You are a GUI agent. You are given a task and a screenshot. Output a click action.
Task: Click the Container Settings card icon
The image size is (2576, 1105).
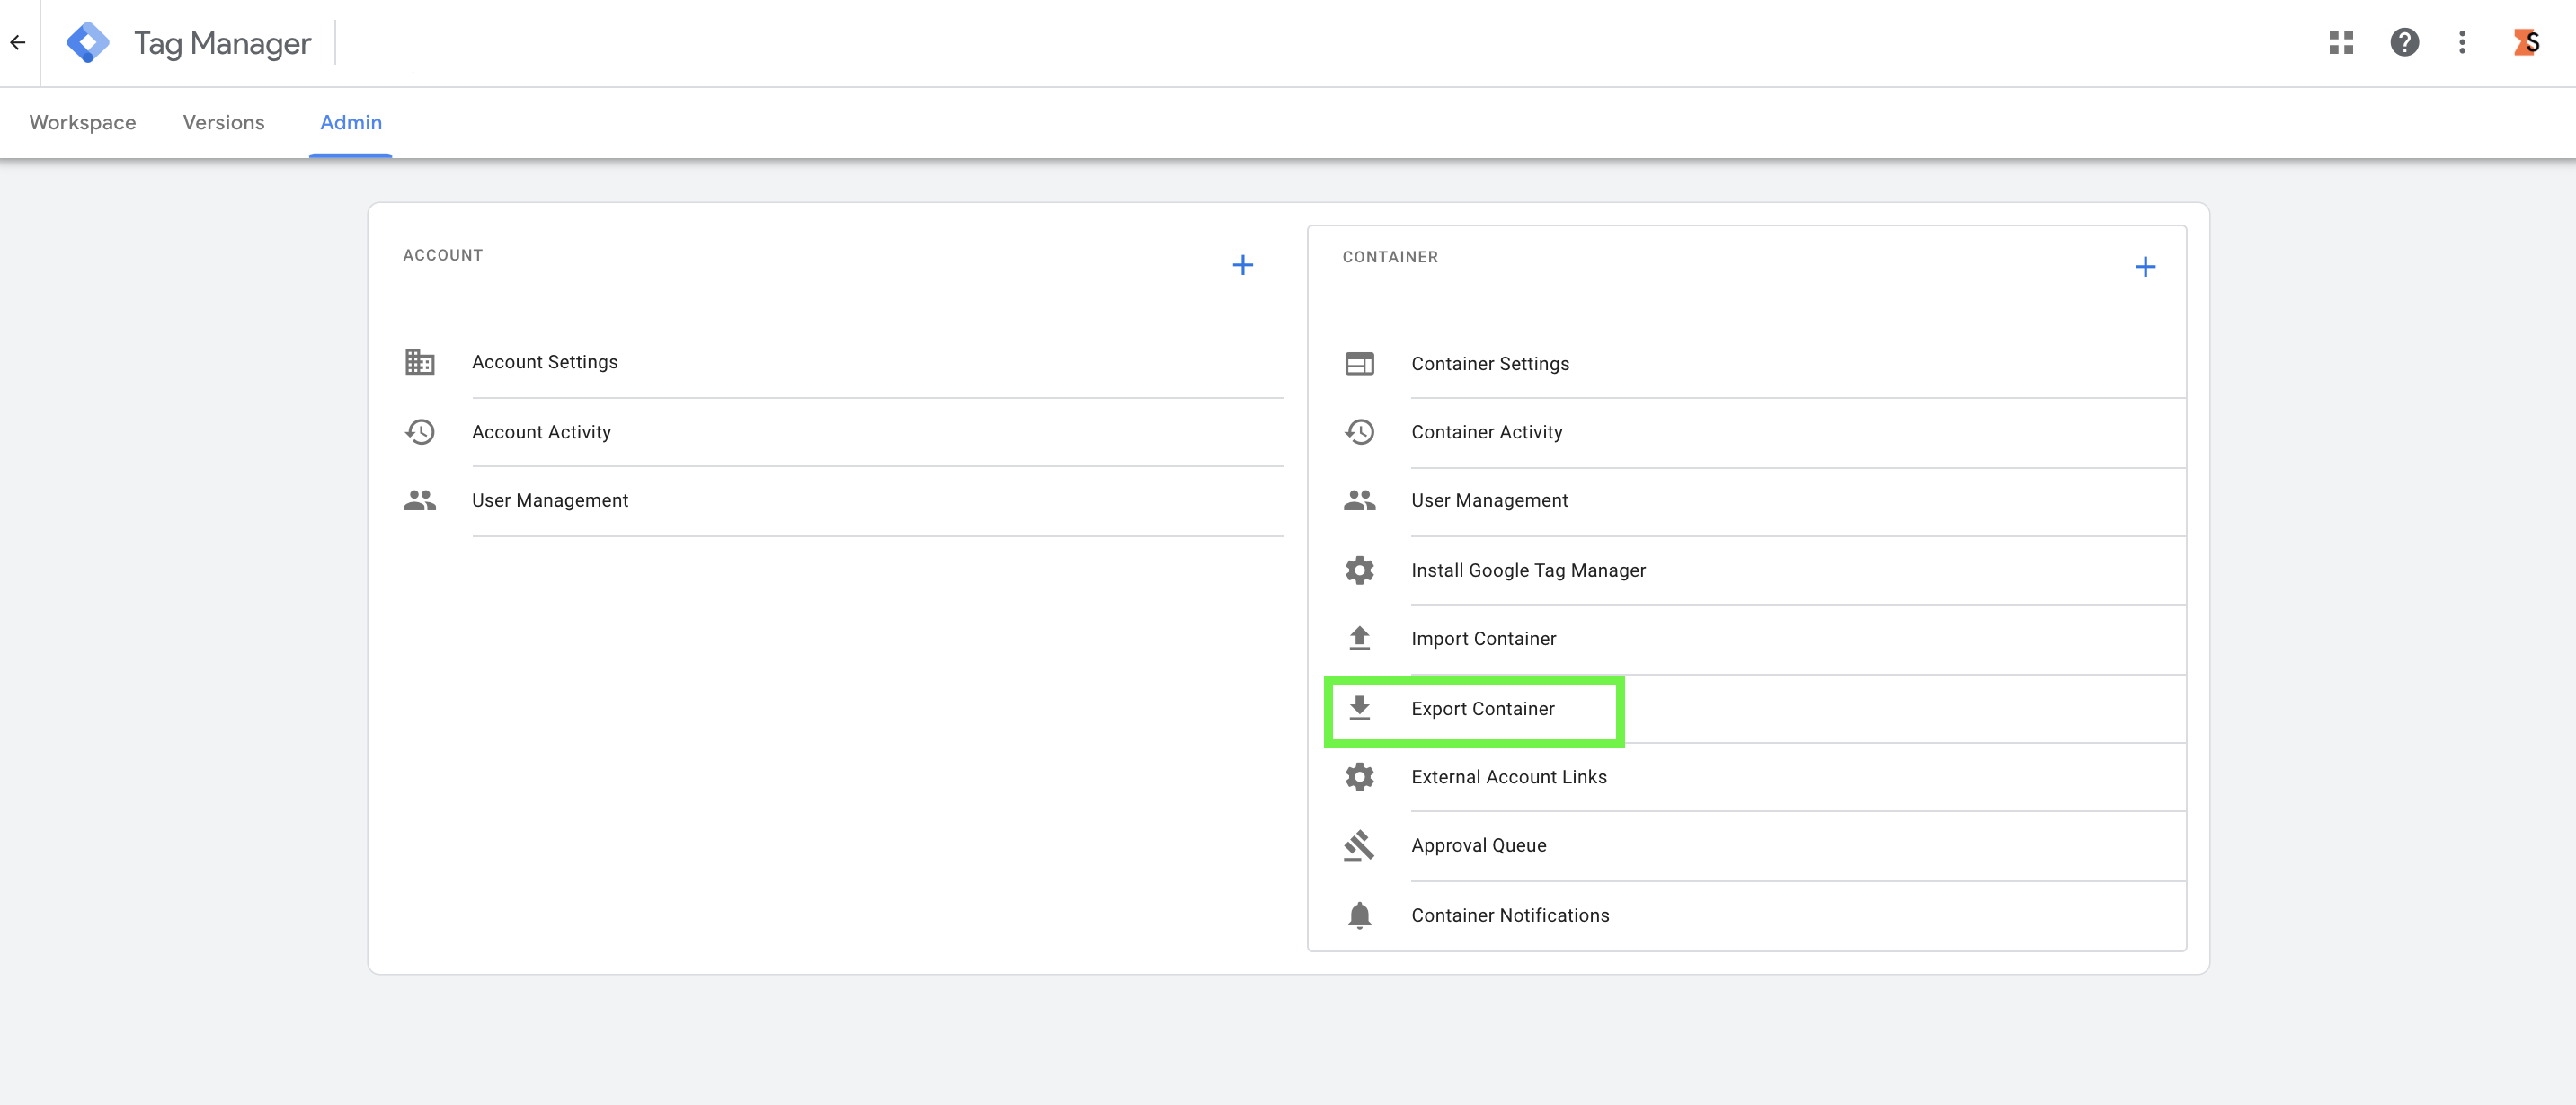[x=1360, y=364]
